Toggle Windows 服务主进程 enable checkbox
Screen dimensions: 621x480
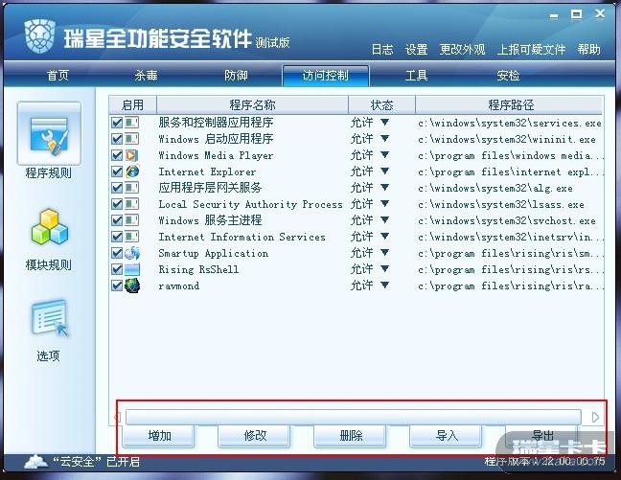pyautogui.click(x=117, y=220)
